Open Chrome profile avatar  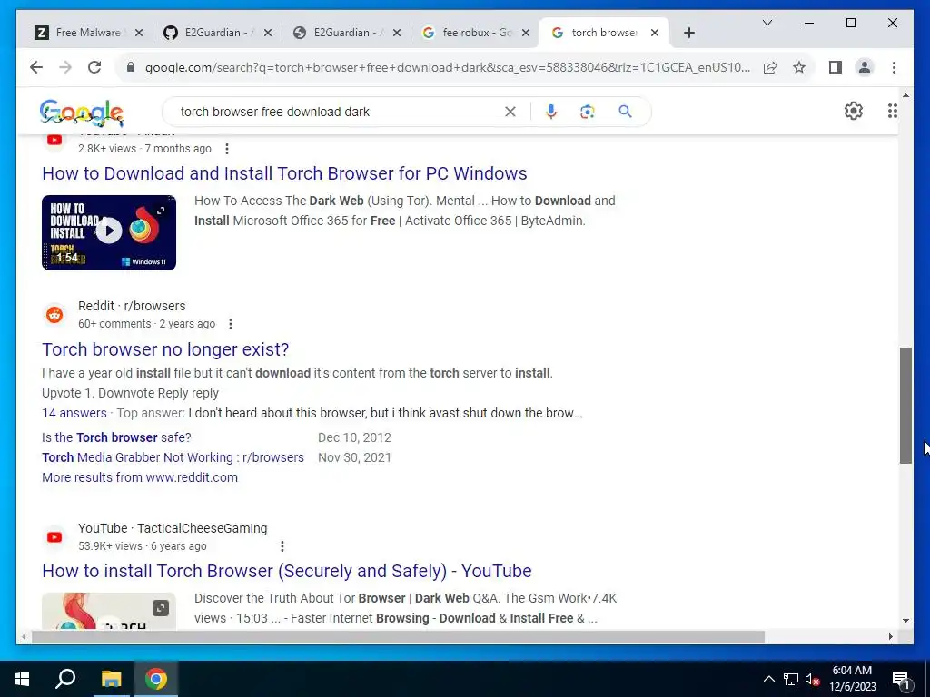(865, 67)
